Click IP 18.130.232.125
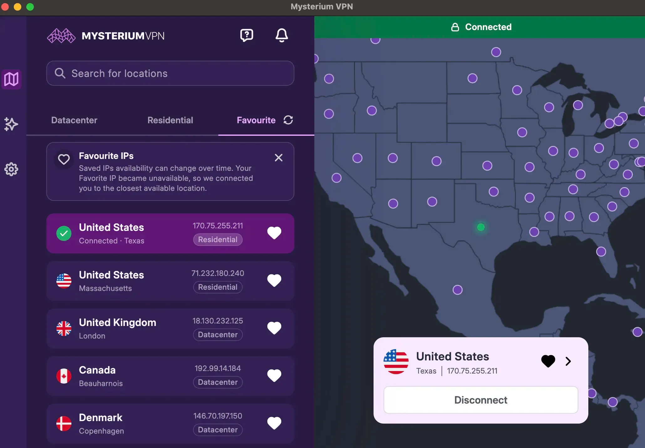The width and height of the screenshot is (645, 448). 218,321
